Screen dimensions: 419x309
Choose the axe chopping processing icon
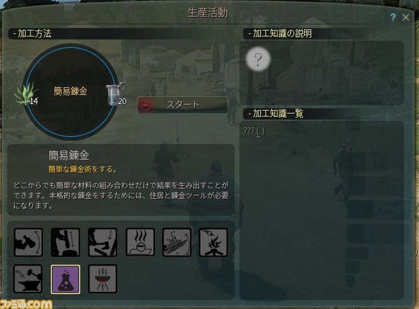point(103,242)
